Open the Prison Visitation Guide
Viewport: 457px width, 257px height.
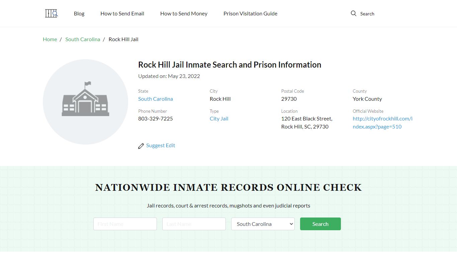pos(250,14)
